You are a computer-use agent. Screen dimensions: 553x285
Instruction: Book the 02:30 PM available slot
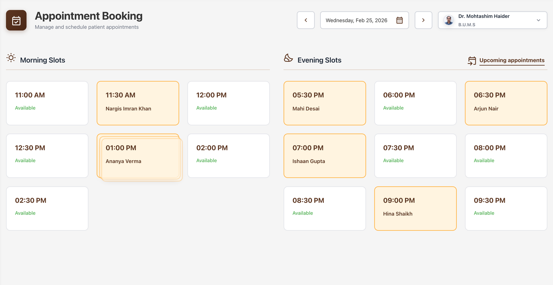pos(47,209)
